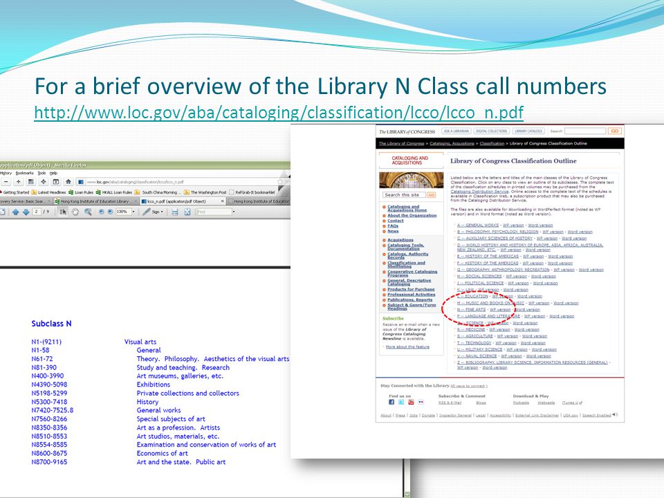Open the Loan Rules bookmark

click(x=80, y=192)
